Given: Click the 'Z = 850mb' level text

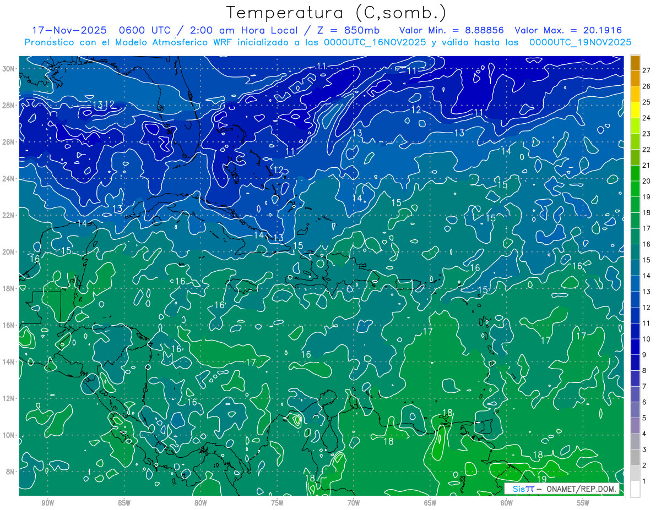Looking at the screenshot, I should coord(349,30).
